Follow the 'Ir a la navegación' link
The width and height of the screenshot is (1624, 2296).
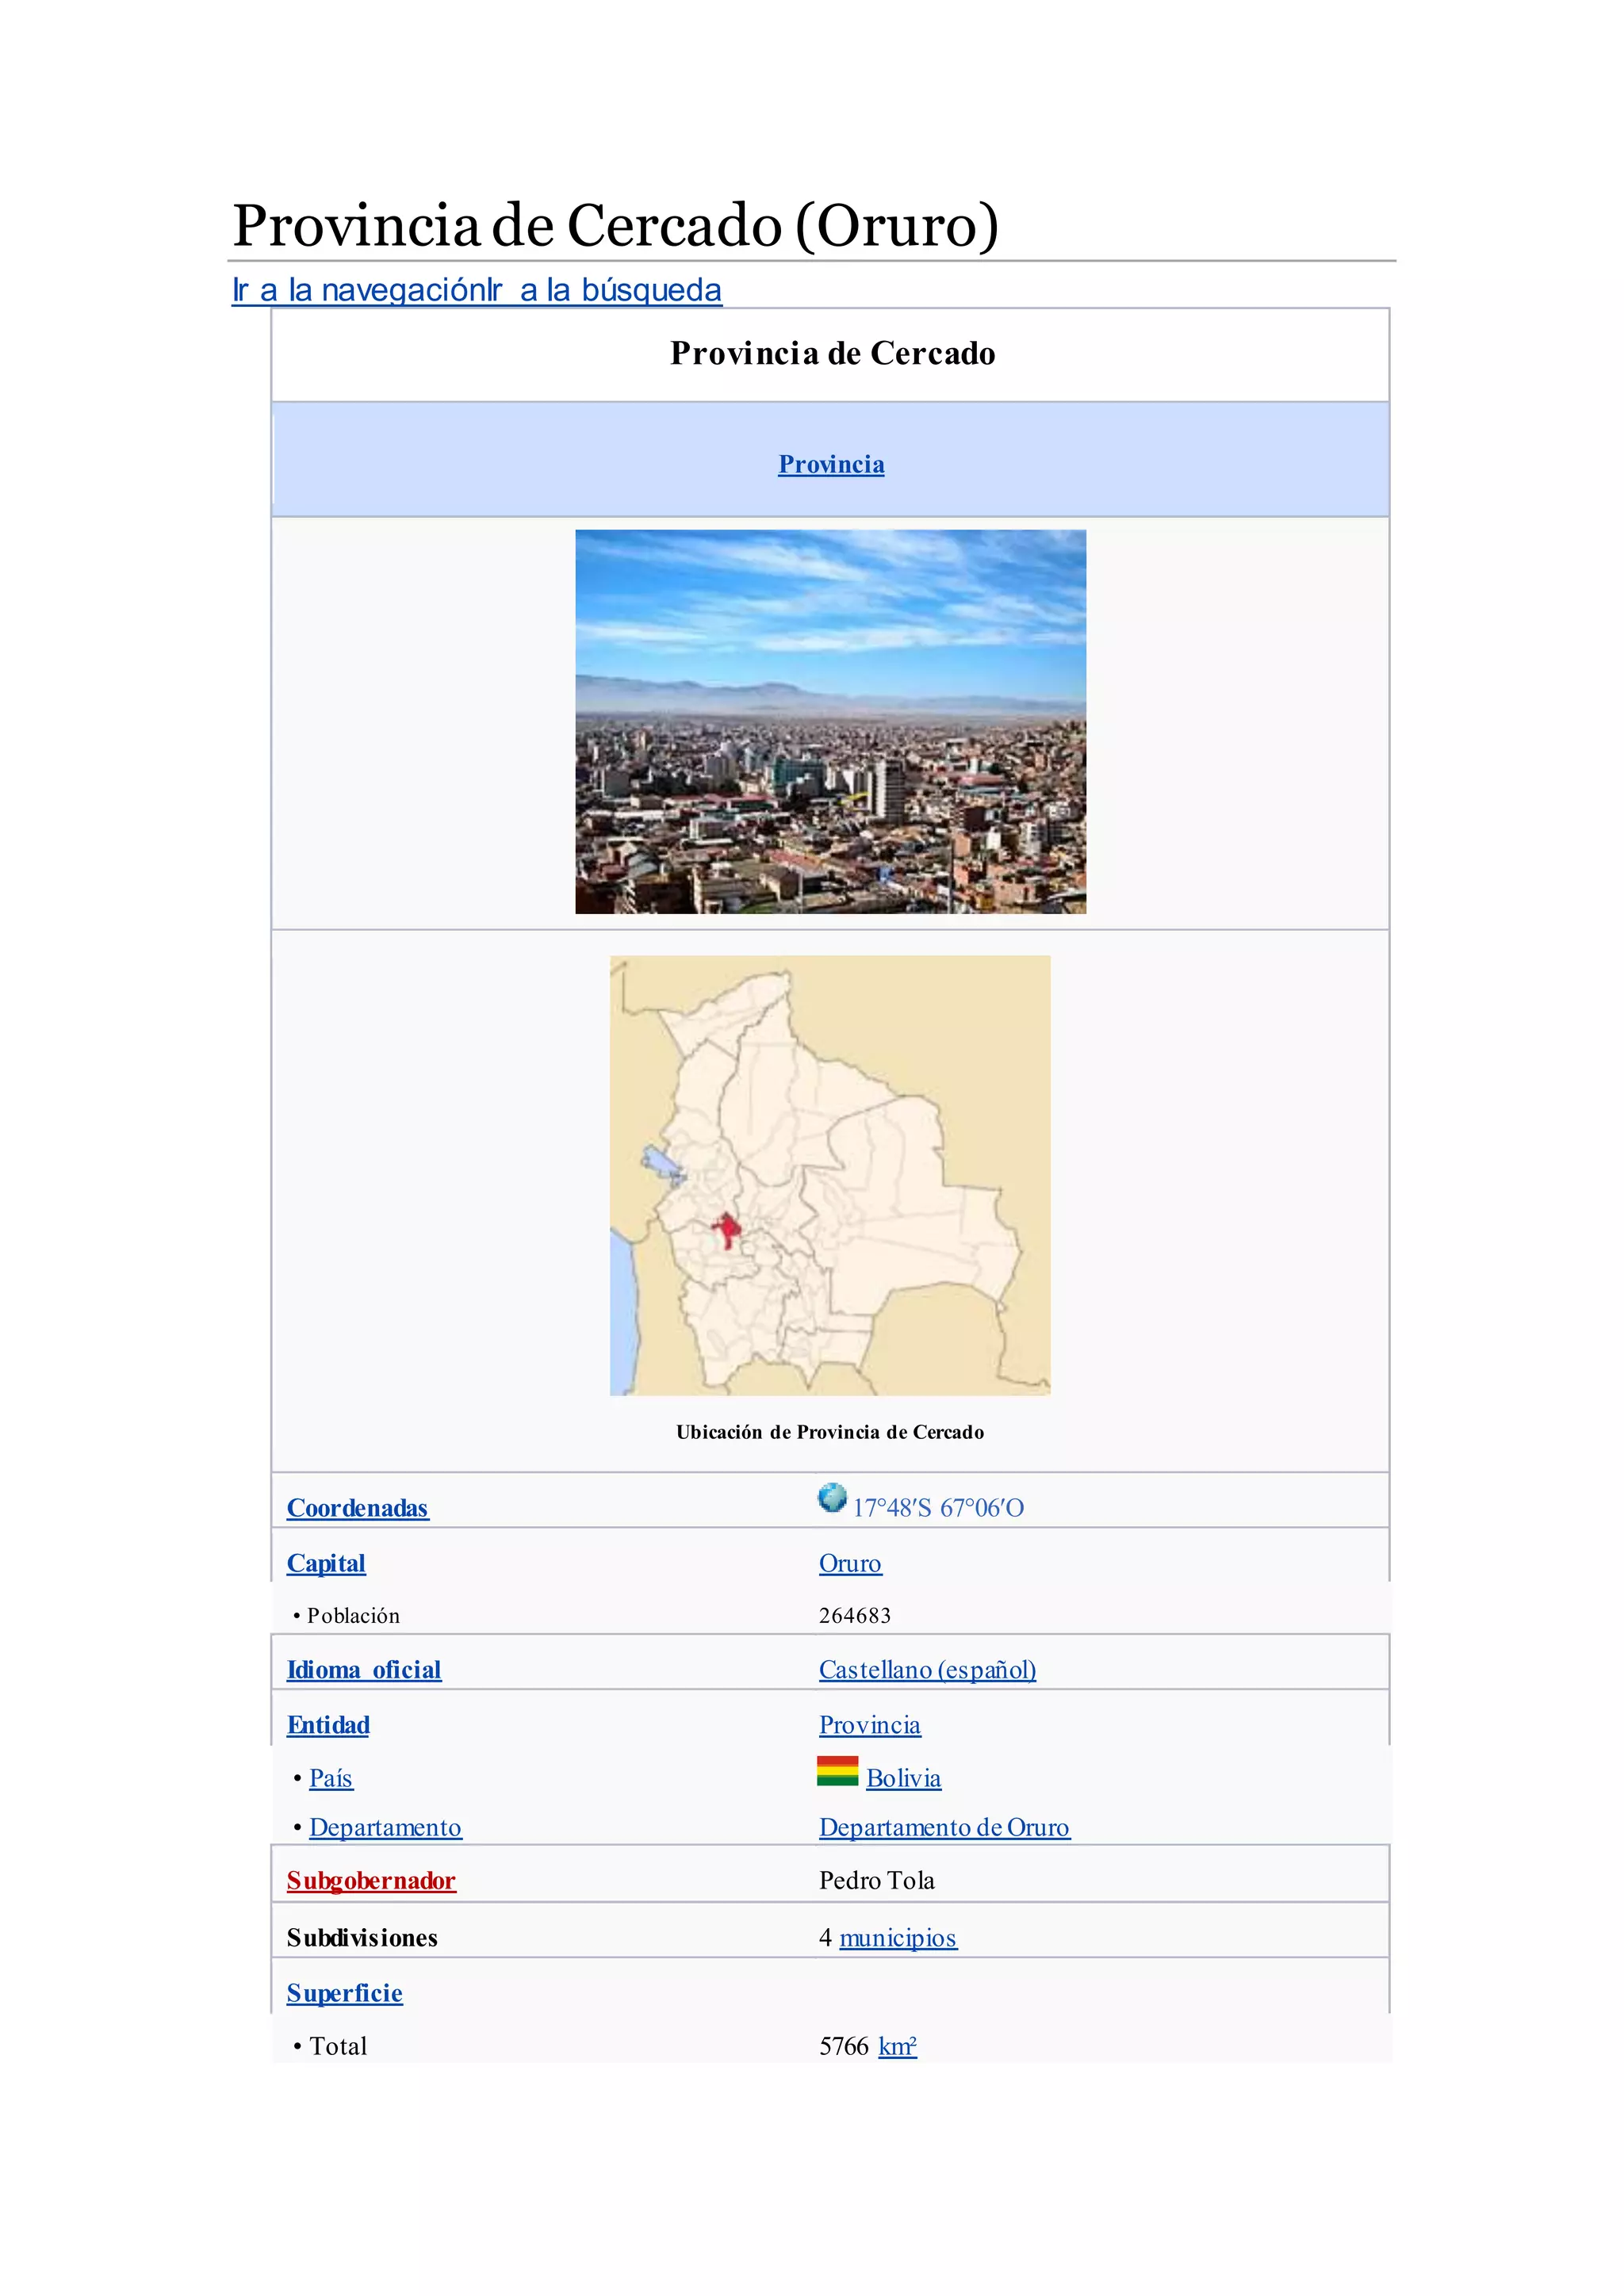coord(358,290)
